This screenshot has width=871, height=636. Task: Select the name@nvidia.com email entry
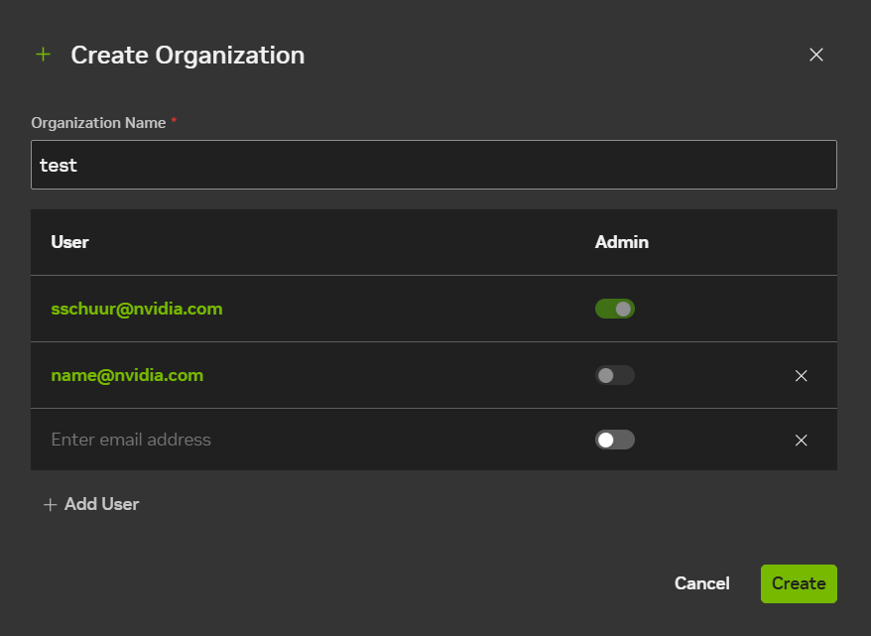pos(127,375)
